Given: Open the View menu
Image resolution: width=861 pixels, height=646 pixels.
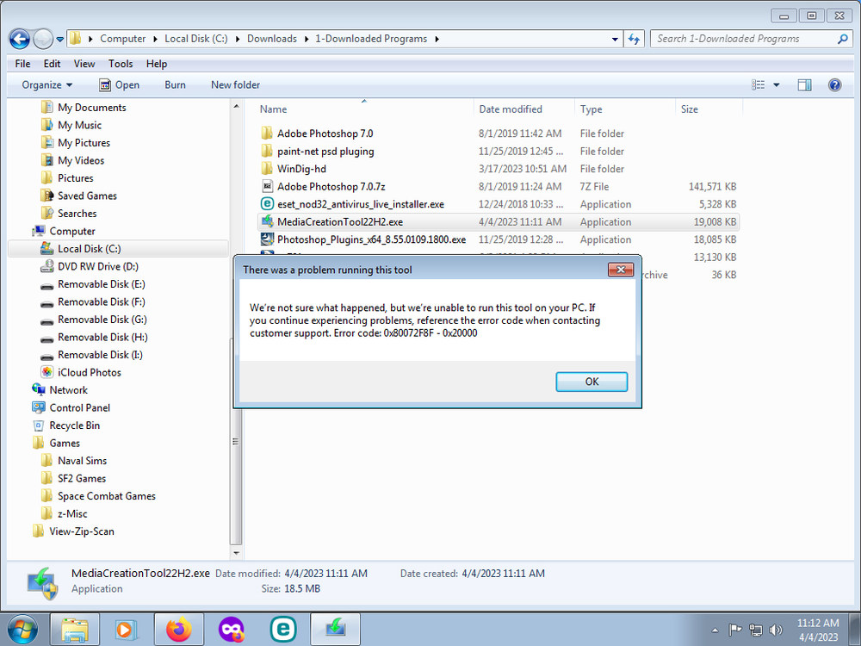Looking at the screenshot, I should click(x=84, y=64).
